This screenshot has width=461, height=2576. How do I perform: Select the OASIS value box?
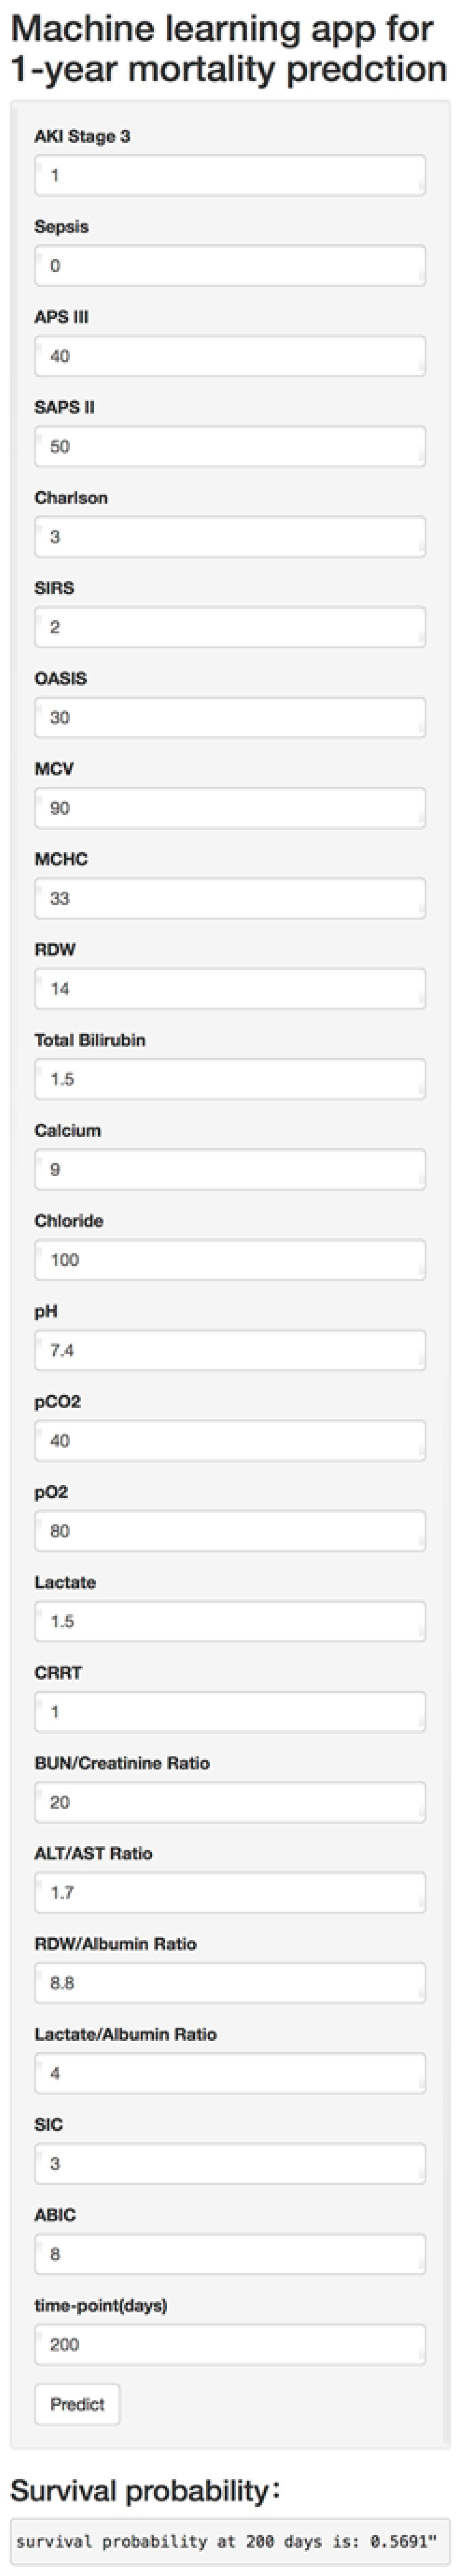coord(230,717)
